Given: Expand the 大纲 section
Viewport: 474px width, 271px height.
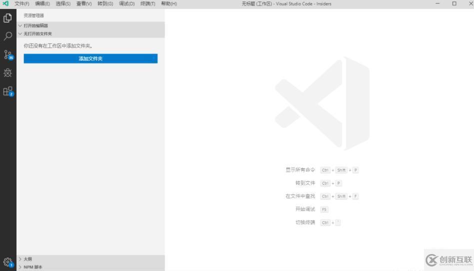Looking at the screenshot, I should tap(91, 259).
